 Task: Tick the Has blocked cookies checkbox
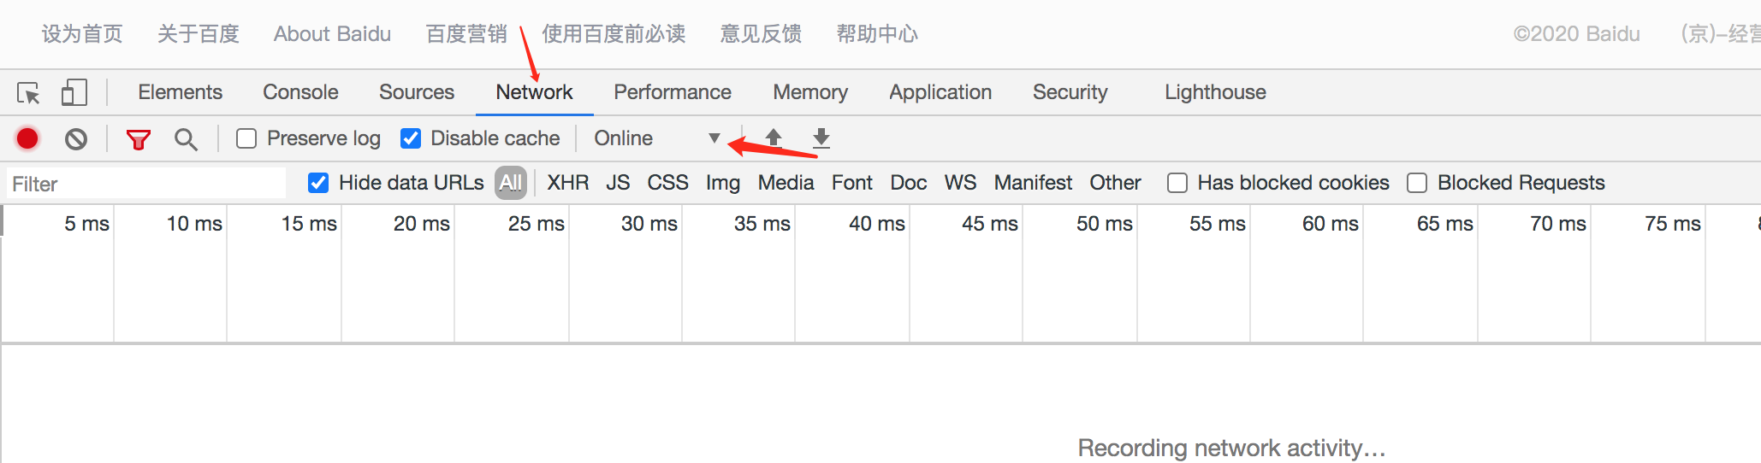coord(1177,183)
